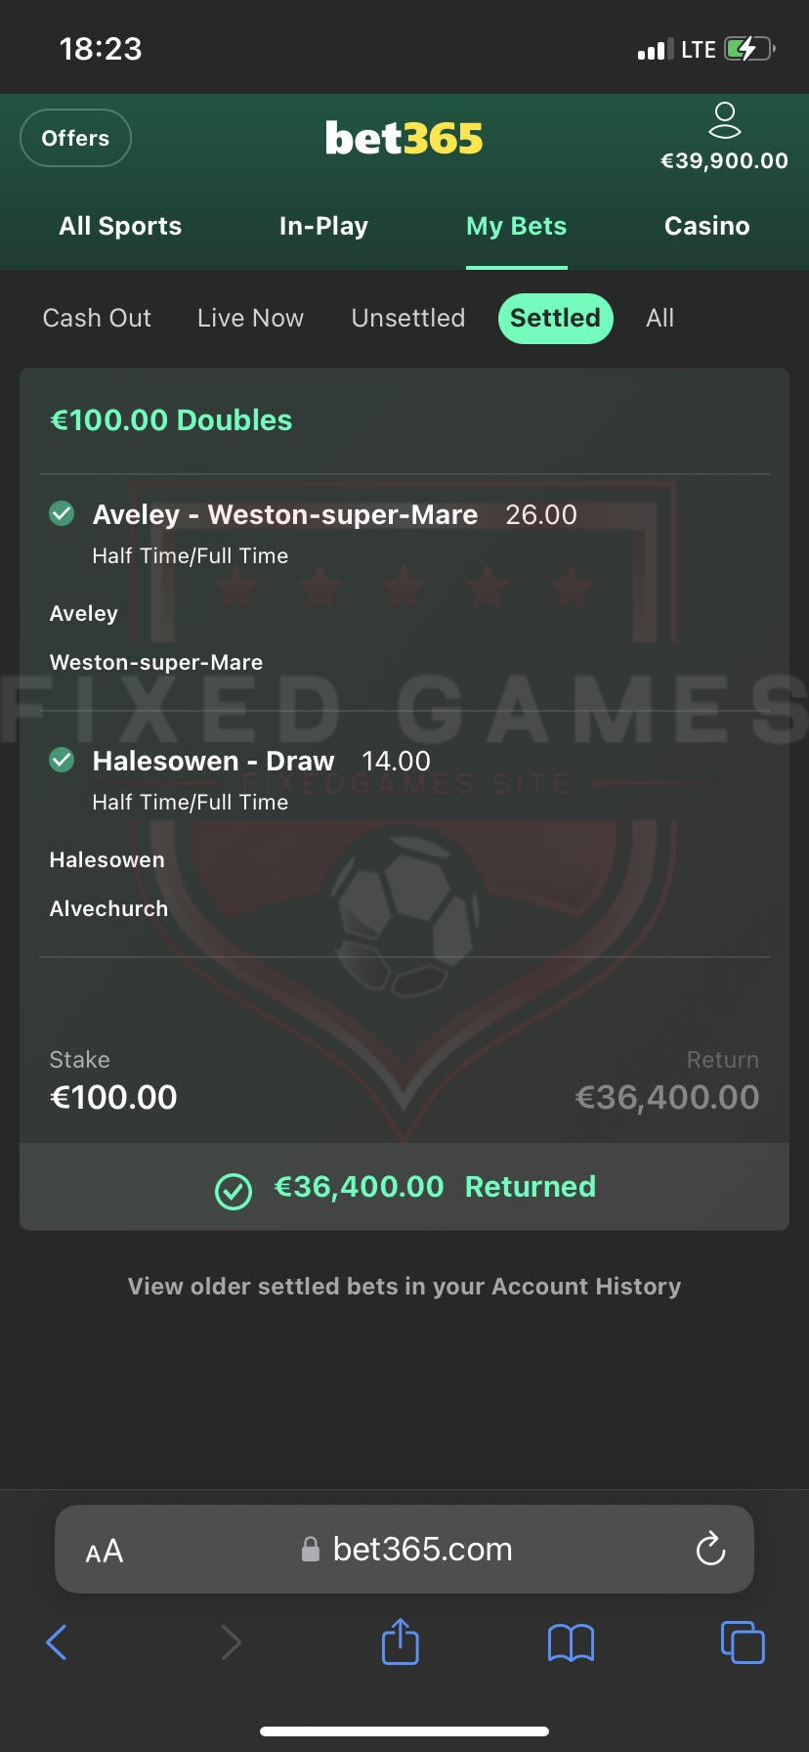Open Account History older bets link
Viewport: 809px width, 1752px height.
404,1287
